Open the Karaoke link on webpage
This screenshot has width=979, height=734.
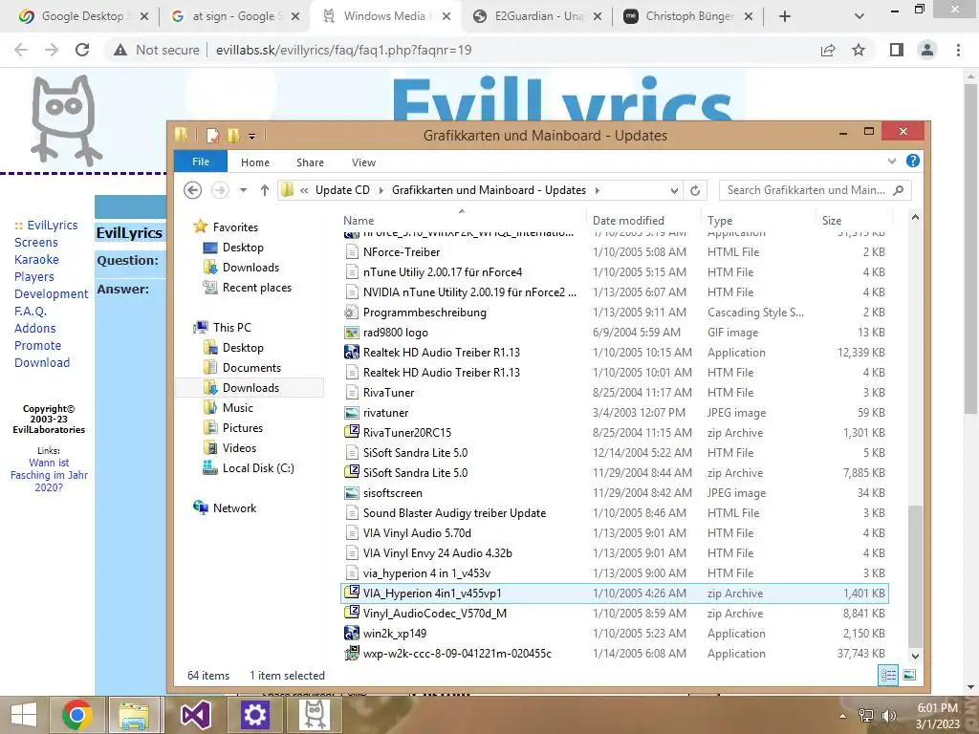pos(36,260)
